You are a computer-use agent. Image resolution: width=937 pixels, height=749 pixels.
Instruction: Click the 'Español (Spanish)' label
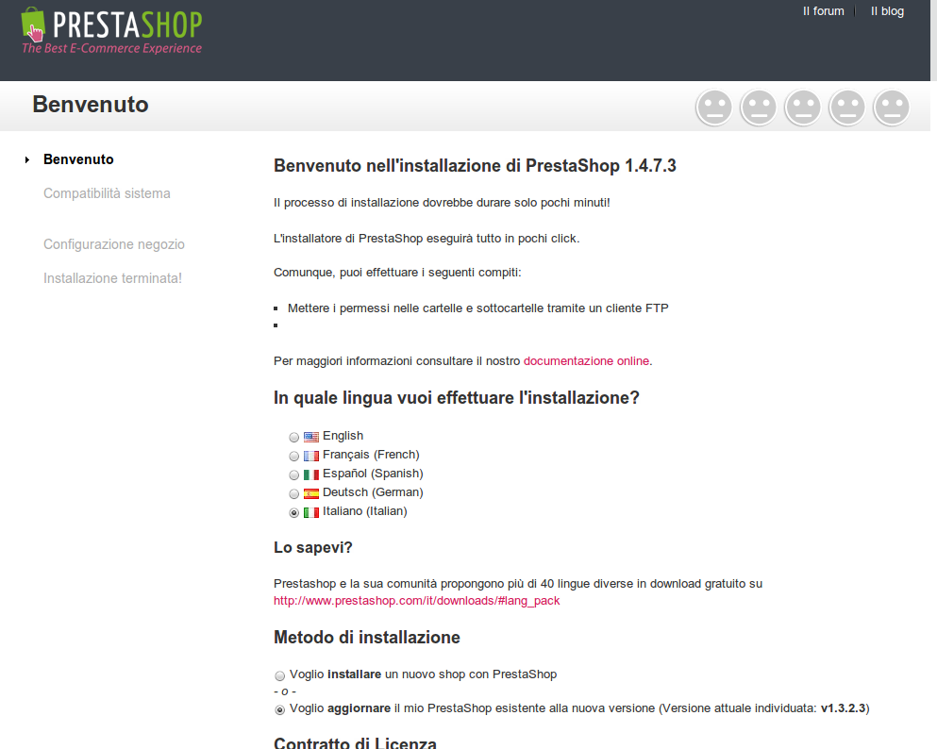(373, 473)
